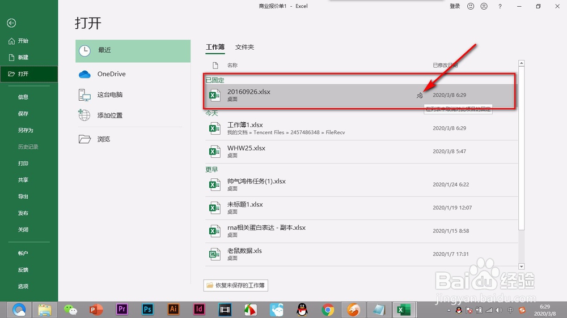Open File Explorer from the taskbar
The height and width of the screenshot is (318, 567).
click(x=45, y=310)
